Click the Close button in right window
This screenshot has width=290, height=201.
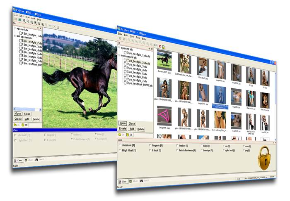click(132, 124)
